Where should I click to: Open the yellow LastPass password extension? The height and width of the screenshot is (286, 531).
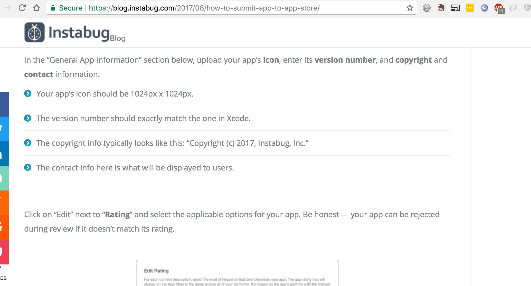click(x=470, y=8)
